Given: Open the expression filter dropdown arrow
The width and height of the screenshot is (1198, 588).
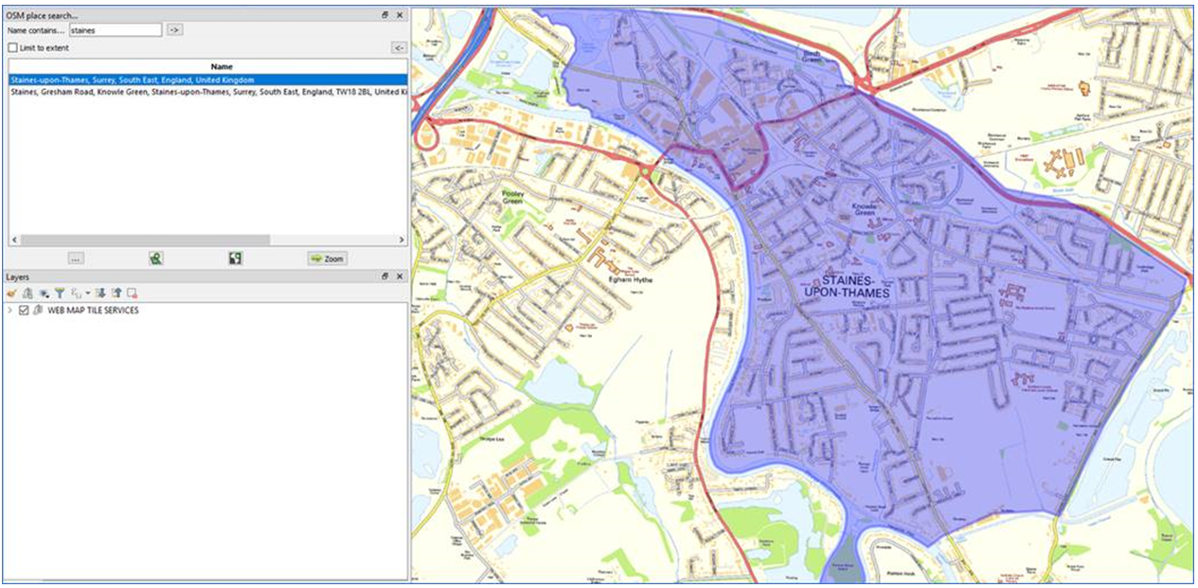Looking at the screenshot, I should (88, 294).
